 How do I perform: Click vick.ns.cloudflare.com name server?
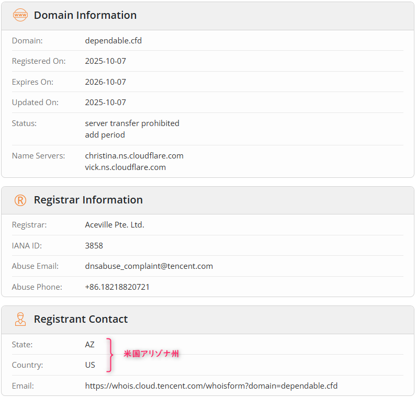tap(125, 167)
